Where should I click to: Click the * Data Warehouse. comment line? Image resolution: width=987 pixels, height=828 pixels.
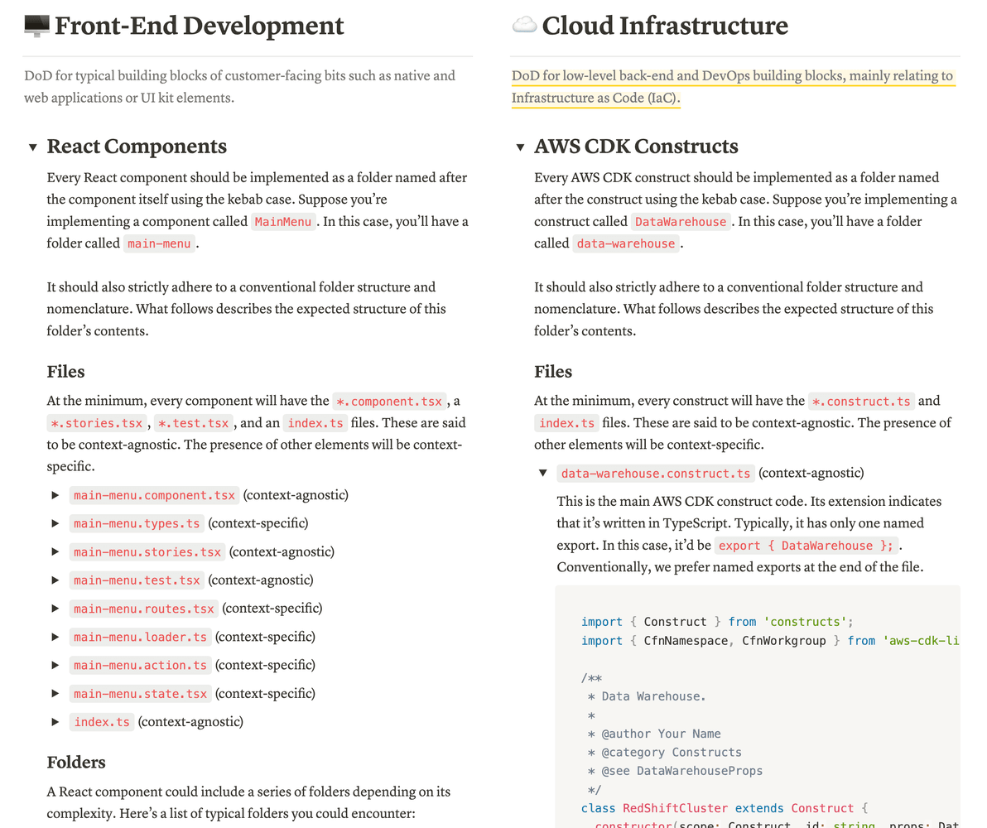[x=647, y=696]
